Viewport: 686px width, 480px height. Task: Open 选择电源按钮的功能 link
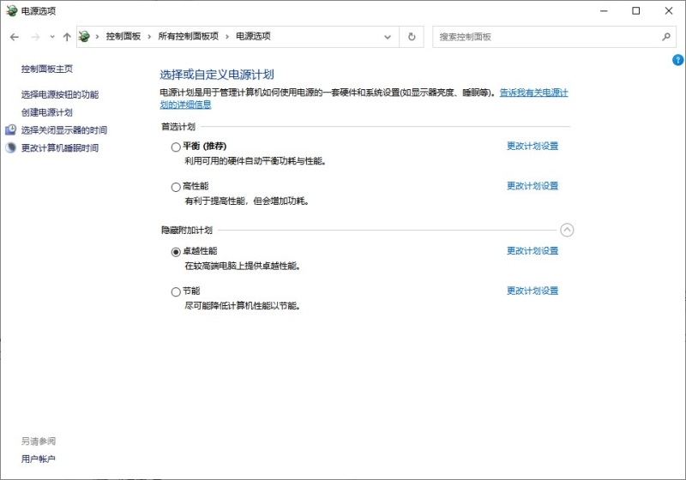point(60,94)
